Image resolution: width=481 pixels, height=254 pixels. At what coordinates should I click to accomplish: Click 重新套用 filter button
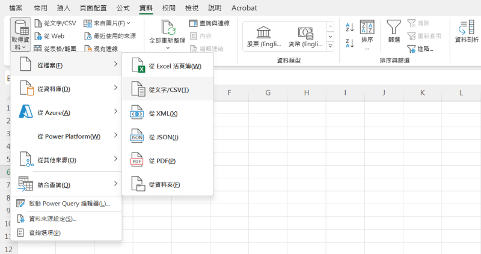coord(424,36)
